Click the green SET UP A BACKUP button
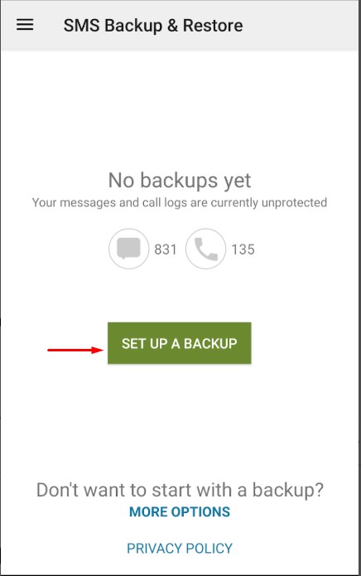 (180, 343)
